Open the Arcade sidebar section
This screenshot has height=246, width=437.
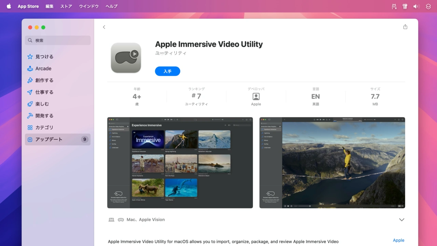[43, 69]
